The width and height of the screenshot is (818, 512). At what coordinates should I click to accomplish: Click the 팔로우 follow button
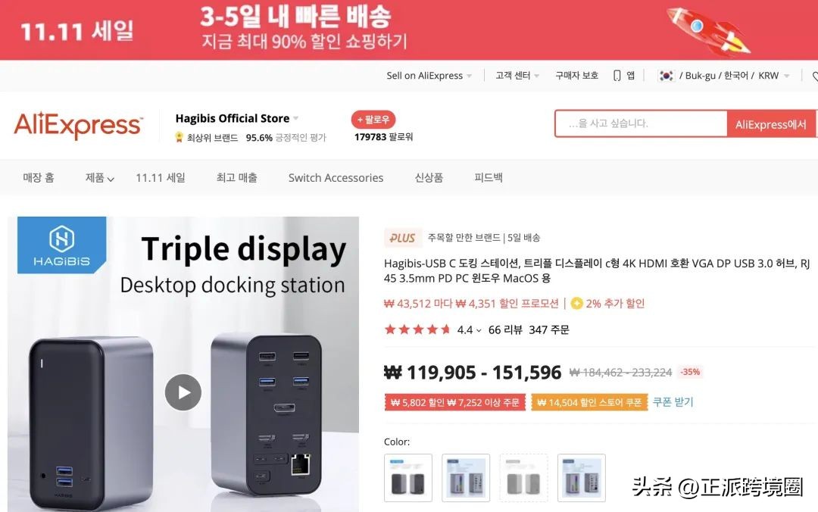pyautogui.click(x=373, y=120)
